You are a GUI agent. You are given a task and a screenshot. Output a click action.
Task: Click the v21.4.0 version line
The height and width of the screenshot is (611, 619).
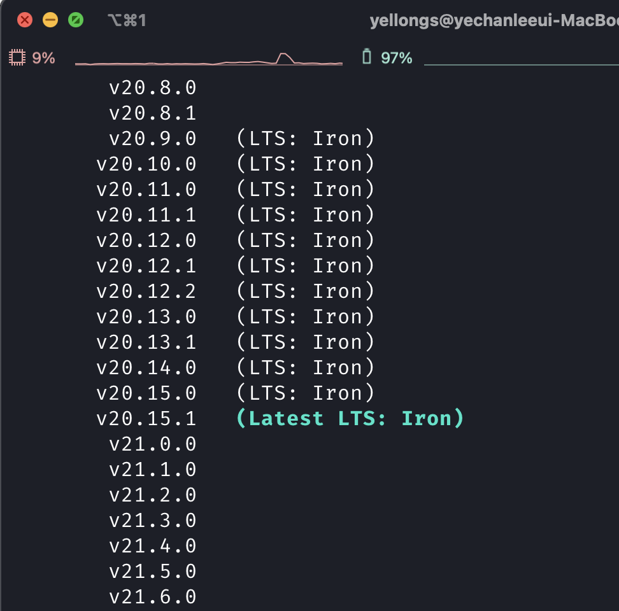coord(153,546)
